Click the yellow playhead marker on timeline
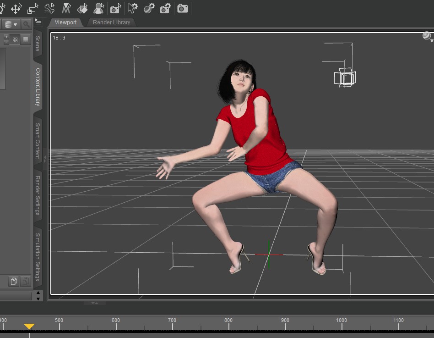The height and width of the screenshot is (338, 434). pos(30,326)
